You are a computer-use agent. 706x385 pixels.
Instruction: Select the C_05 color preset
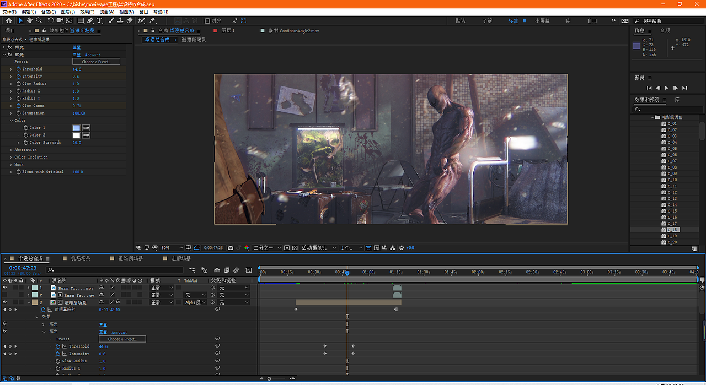click(672, 149)
